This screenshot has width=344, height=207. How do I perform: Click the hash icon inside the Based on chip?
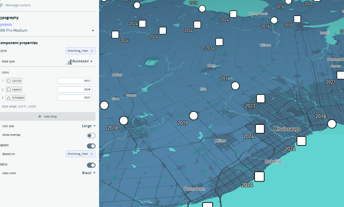92,154
